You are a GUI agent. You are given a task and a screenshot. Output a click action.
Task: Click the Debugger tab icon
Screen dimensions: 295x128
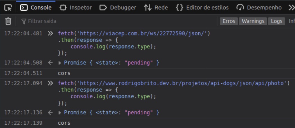click(103, 8)
